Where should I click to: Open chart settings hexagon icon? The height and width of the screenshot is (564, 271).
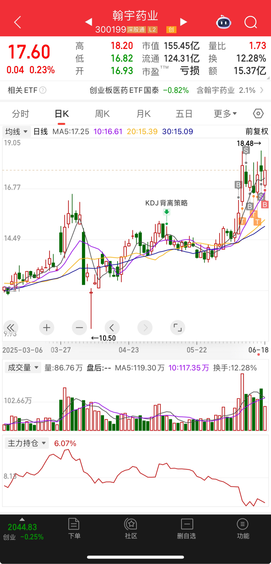pyautogui.click(x=258, y=114)
